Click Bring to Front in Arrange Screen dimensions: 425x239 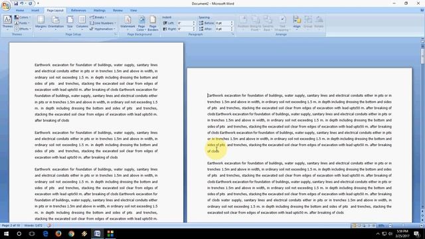255,23
